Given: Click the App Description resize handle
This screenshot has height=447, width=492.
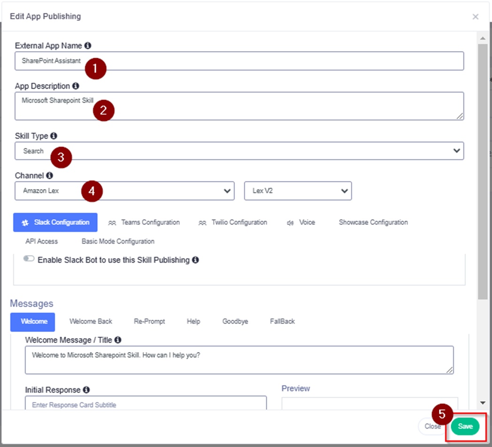Looking at the screenshot, I should tap(460, 116).
